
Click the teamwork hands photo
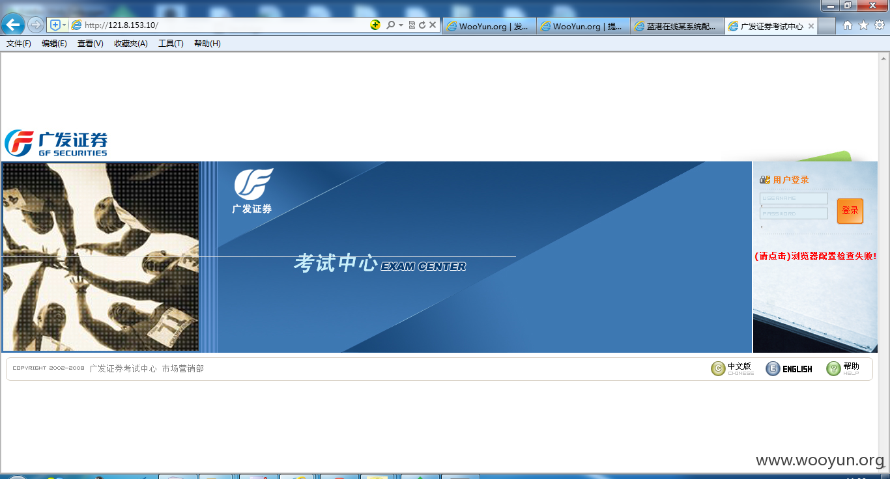tap(100, 257)
